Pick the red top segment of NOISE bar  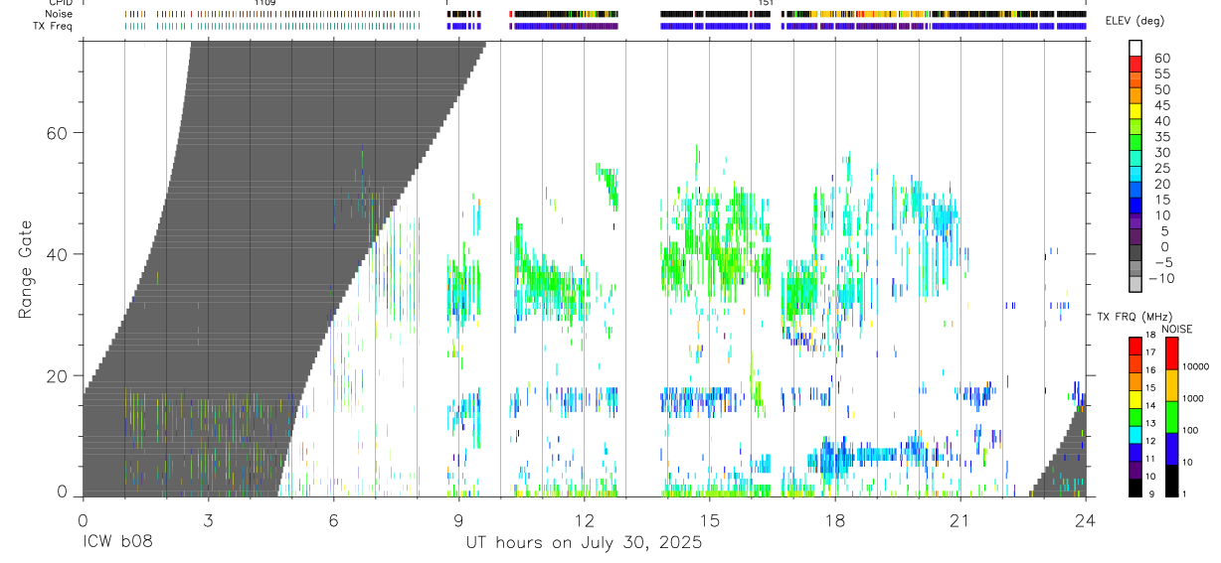[x=1171, y=353]
